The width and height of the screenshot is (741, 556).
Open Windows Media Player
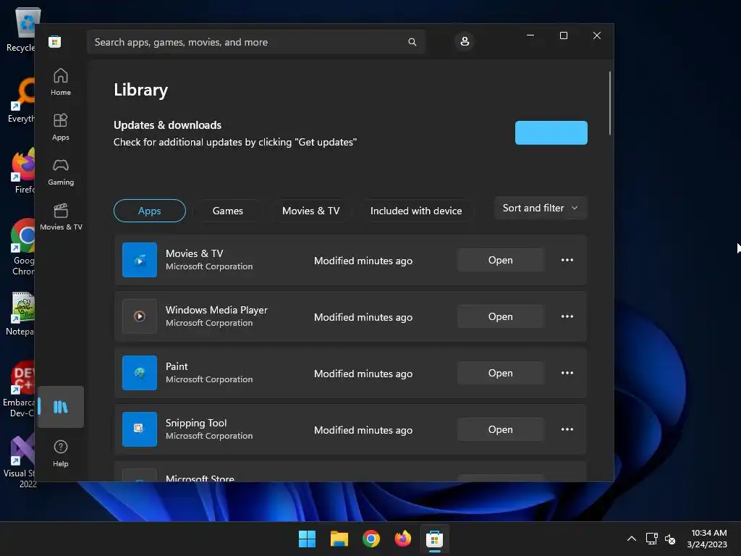(x=501, y=316)
